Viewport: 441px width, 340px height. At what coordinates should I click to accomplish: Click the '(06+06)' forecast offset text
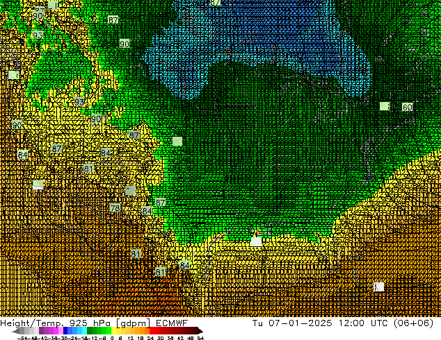click(413, 323)
